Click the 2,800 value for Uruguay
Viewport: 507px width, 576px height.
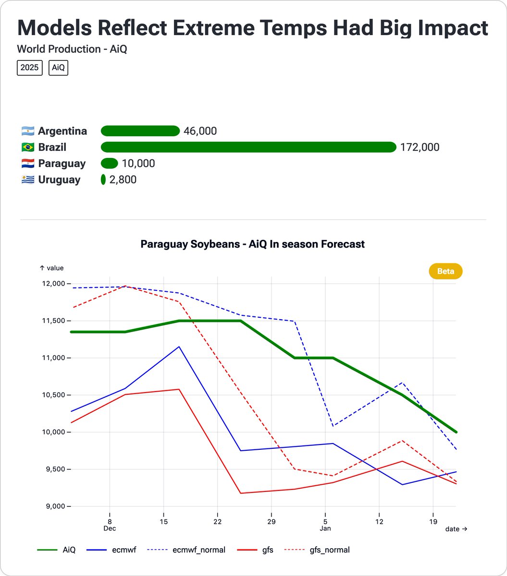[x=123, y=180]
